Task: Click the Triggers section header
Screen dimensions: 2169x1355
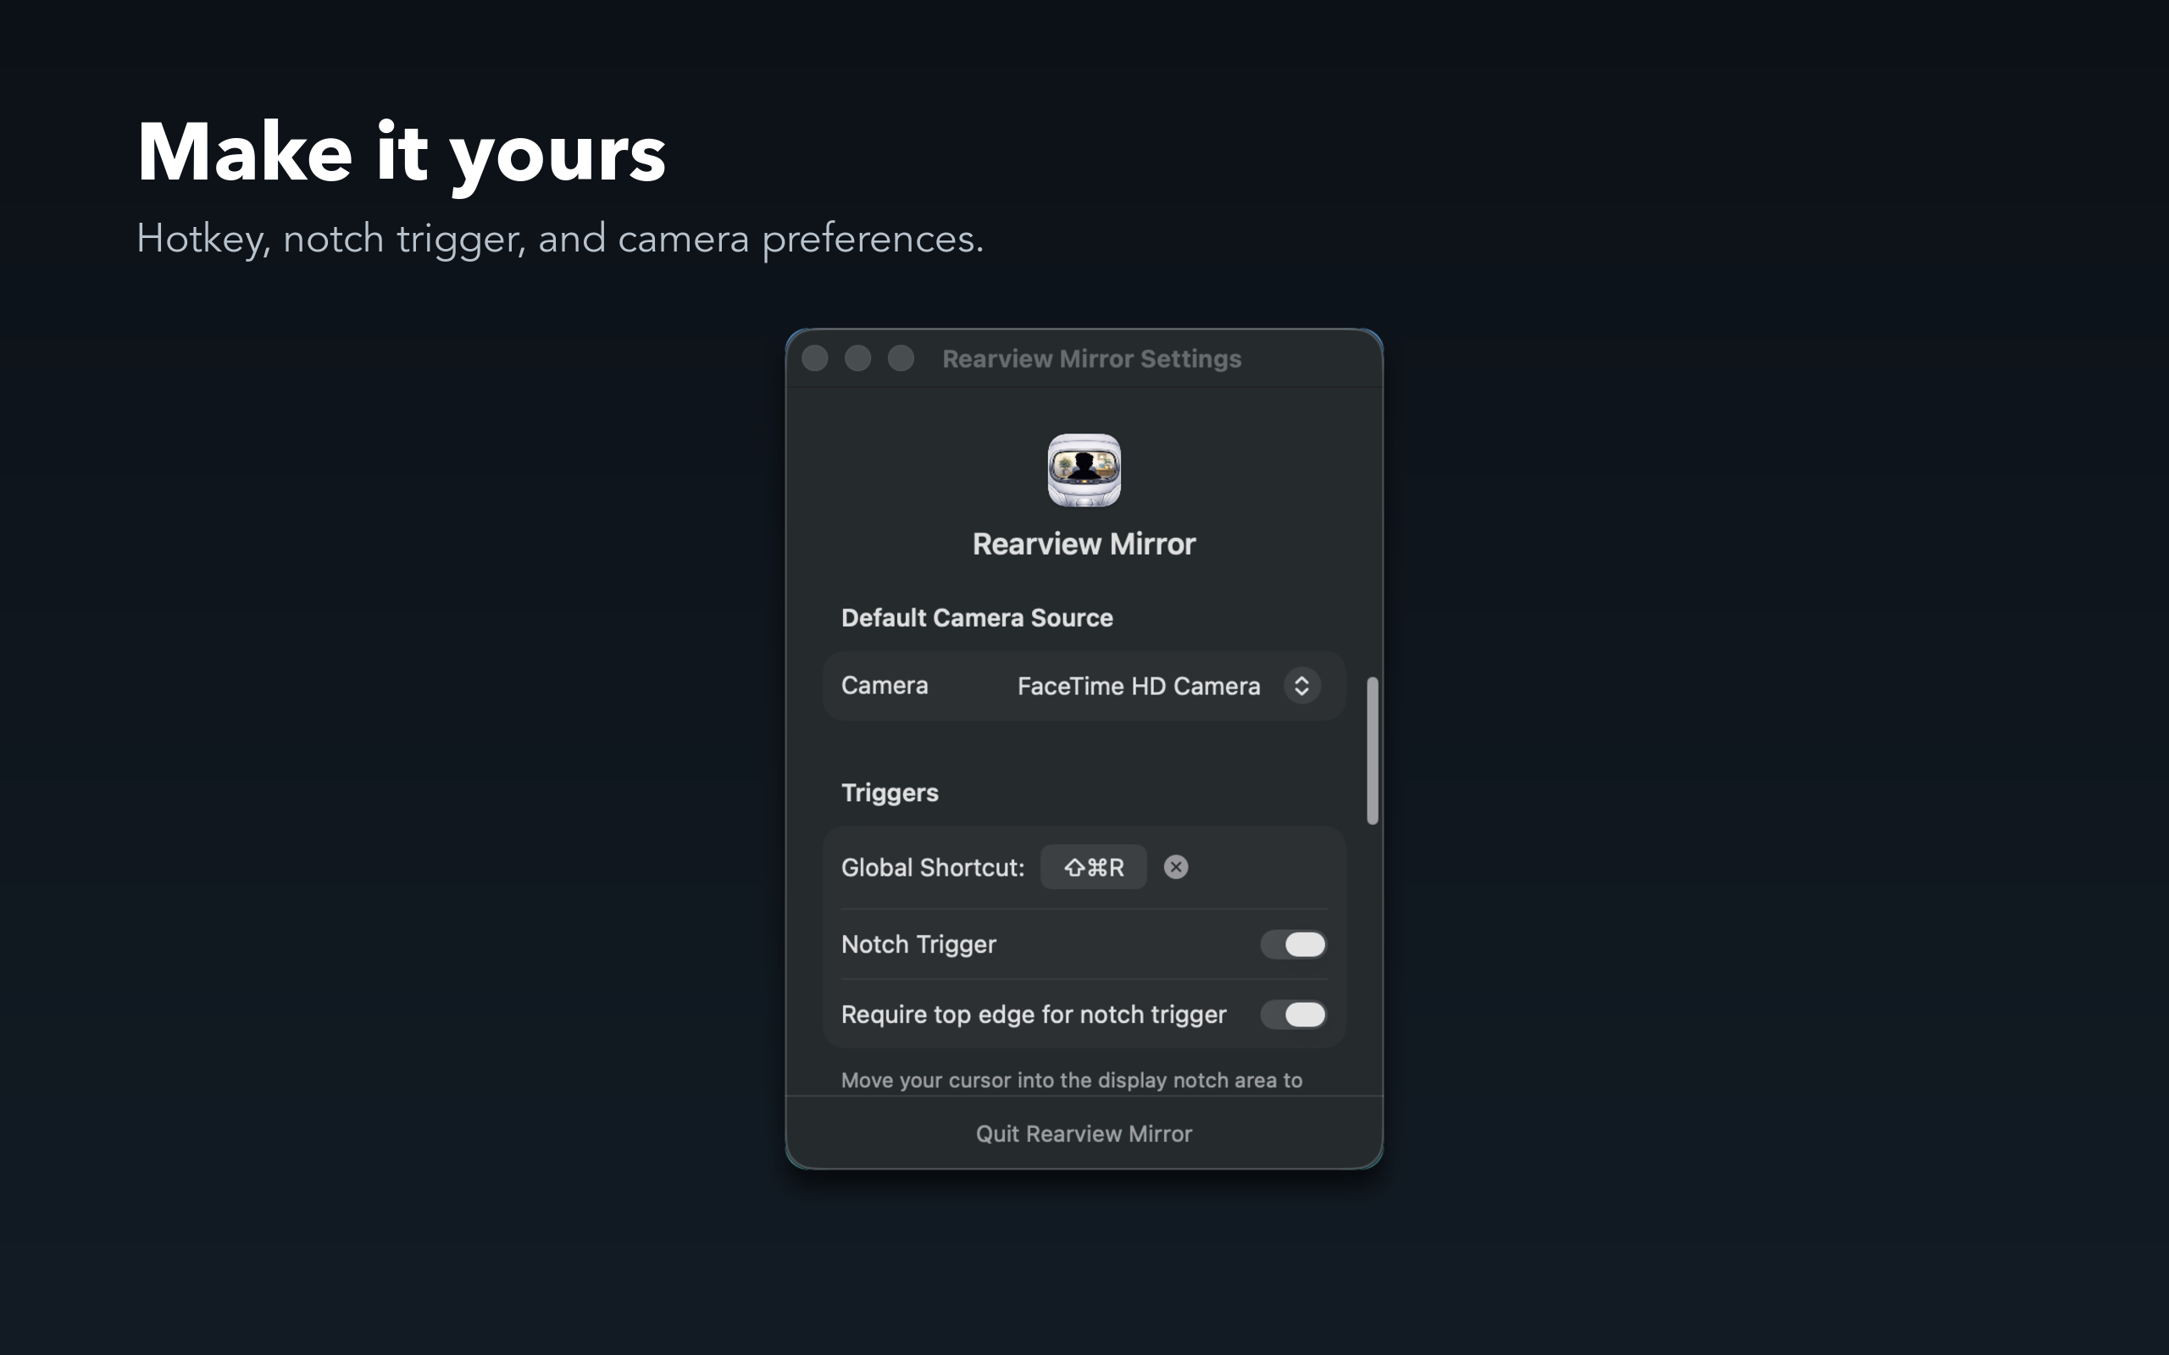Action: (889, 791)
